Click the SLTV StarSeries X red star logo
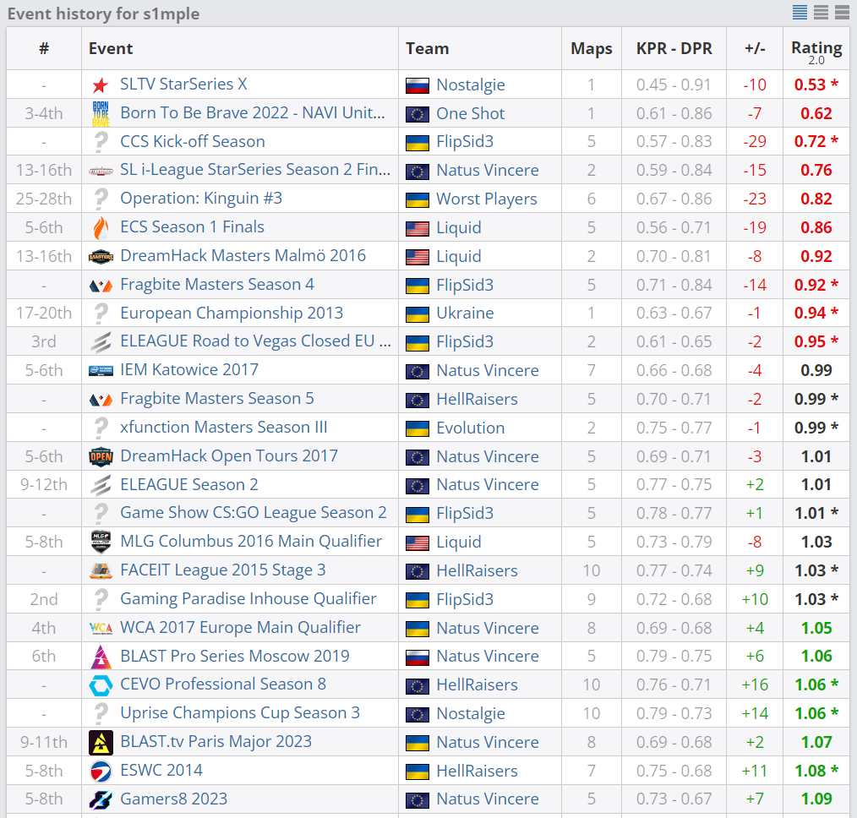 [x=101, y=85]
